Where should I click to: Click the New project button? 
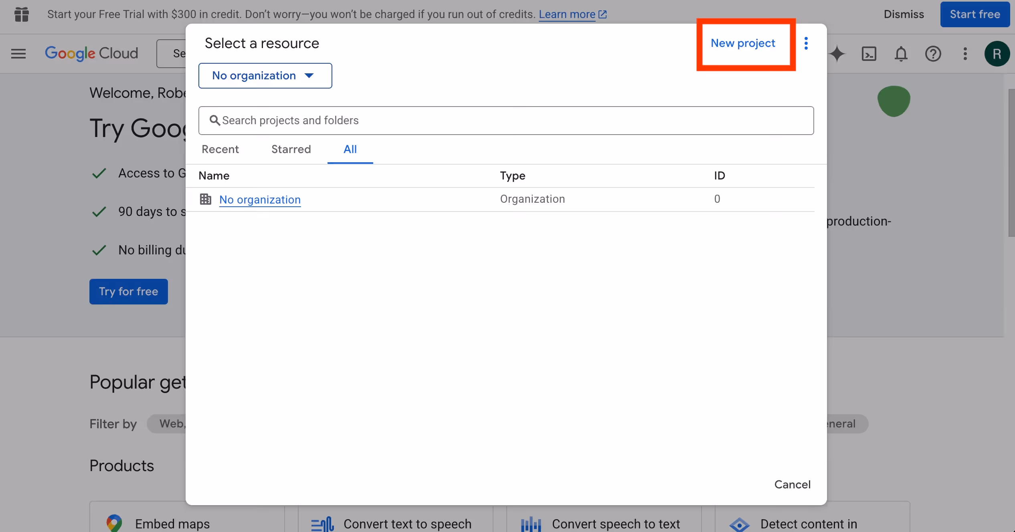(x=743, y=43)
